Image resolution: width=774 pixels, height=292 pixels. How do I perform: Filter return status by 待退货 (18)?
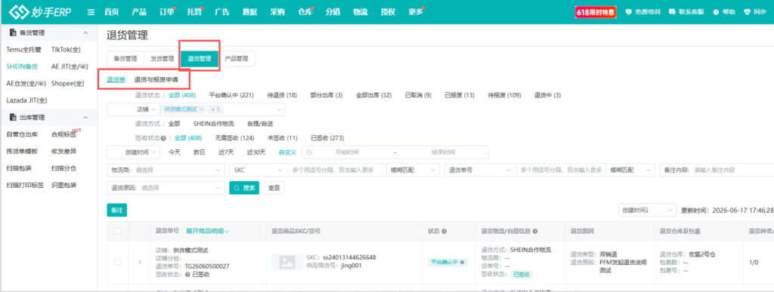tap(282, 95)
